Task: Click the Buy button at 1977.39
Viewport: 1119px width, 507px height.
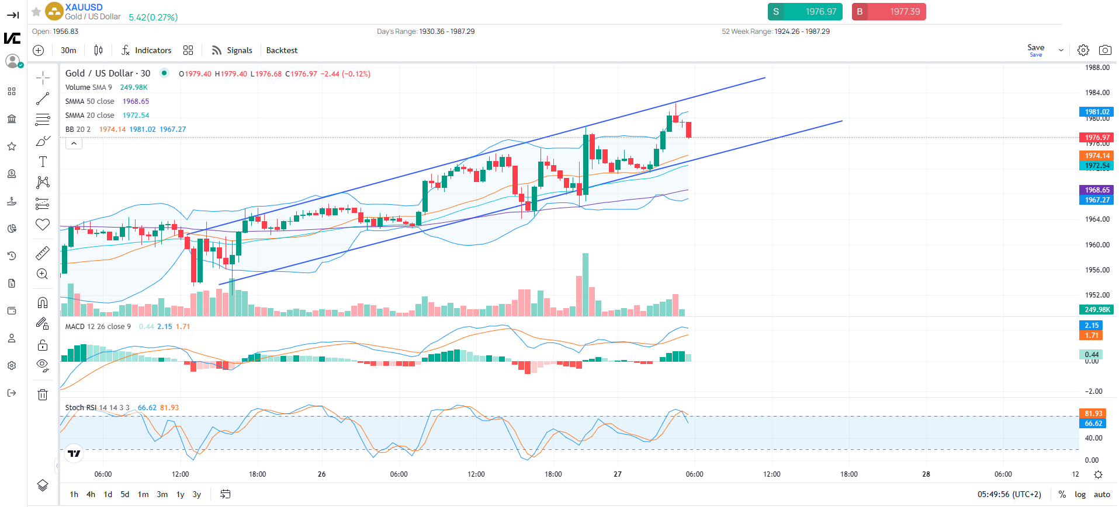Action: (888, 12)
